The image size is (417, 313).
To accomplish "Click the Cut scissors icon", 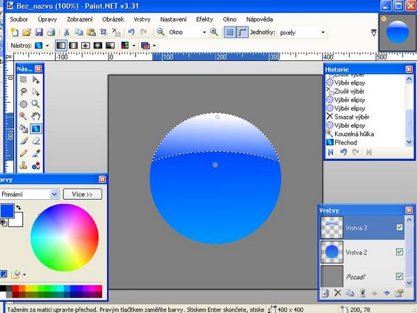I will [x=67, y=32].
